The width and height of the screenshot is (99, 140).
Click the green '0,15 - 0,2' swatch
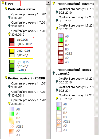click(12, 66)
